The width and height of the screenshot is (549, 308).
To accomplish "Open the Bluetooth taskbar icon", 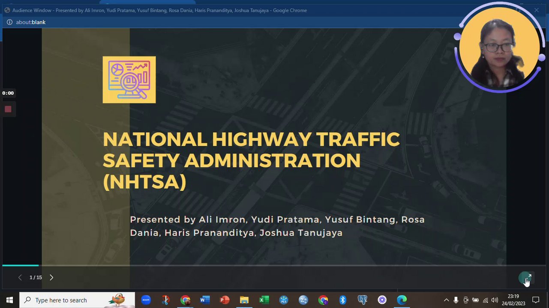I will tap(343, 300).
